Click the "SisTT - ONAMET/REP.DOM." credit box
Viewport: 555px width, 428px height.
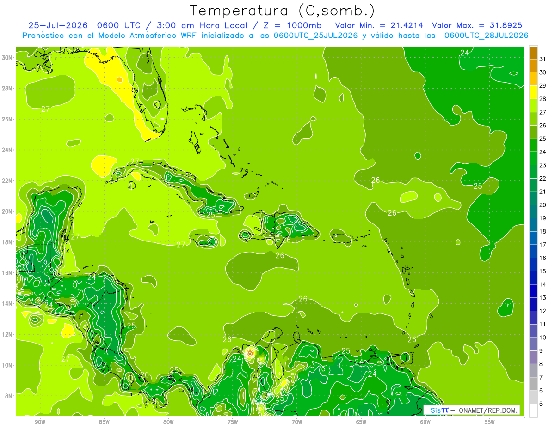(x=472, y=410)
